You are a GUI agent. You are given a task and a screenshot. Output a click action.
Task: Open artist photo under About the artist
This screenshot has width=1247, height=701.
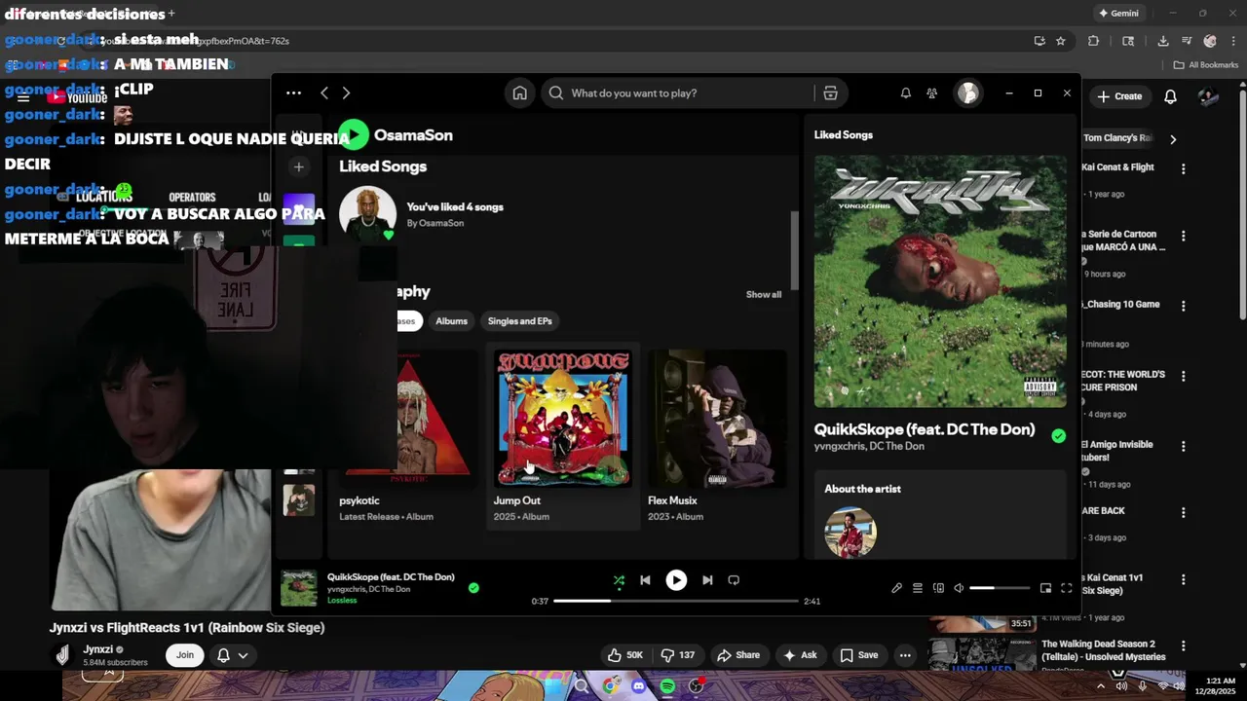tap(850, 533)
